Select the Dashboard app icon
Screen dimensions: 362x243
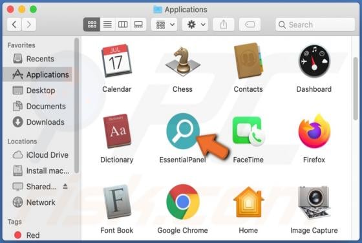coord(314,61)
